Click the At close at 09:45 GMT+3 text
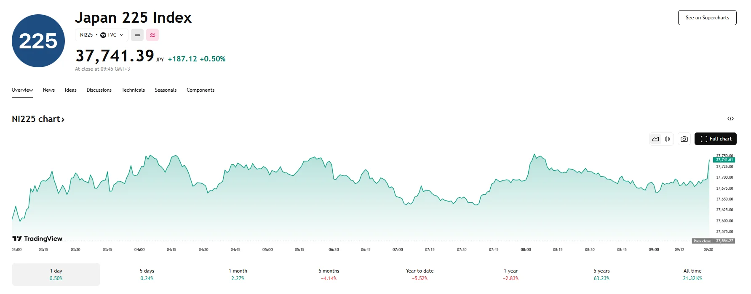 pyautogui.click(x=102, y=69)
